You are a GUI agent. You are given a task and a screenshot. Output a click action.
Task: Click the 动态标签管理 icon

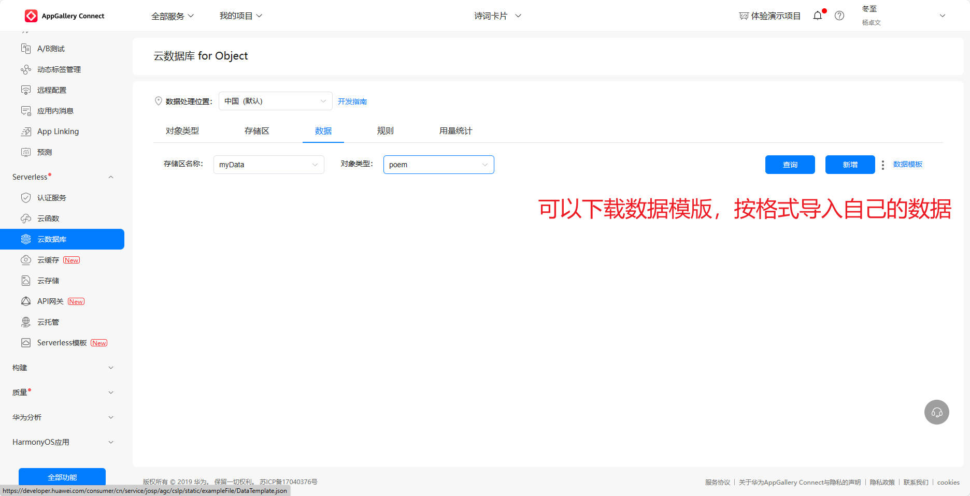pos(26,69)
